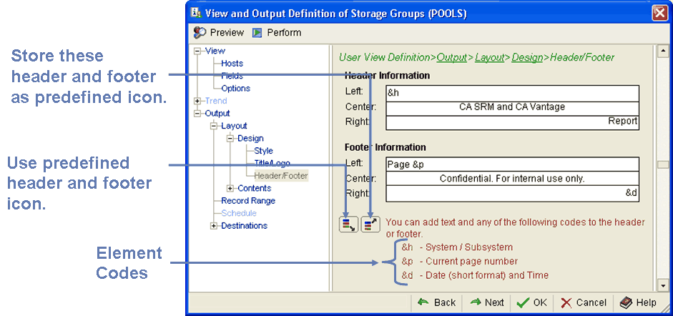Collapse the View tree node
Viewport: 673px width, 316px height.
[x=197, y=51]
